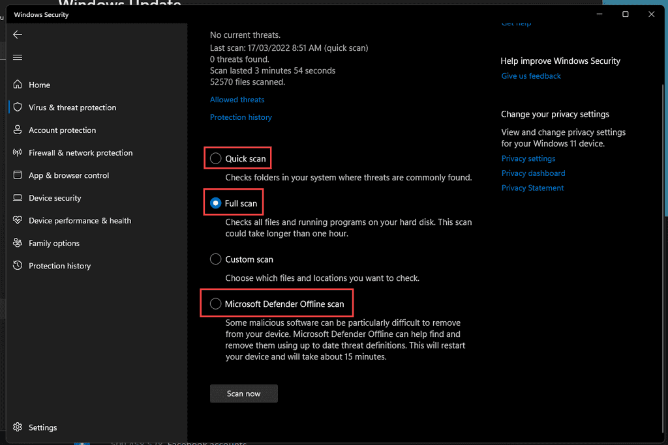668x445 pixels.
Task: Click the Firewall & network protection icon
Action: [x=18, y=152]
